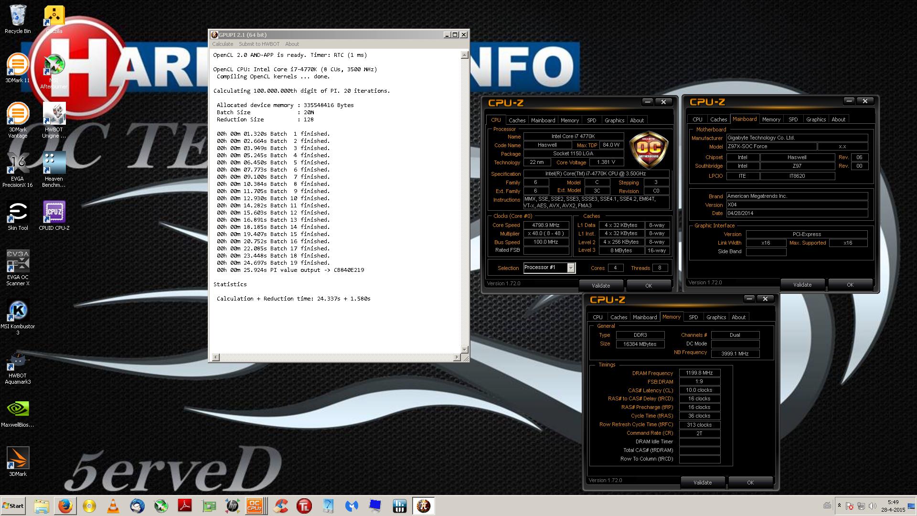Open the 3DMark 11 desktop shortcut
The image size is (917, 516).
tap(18, 68)
